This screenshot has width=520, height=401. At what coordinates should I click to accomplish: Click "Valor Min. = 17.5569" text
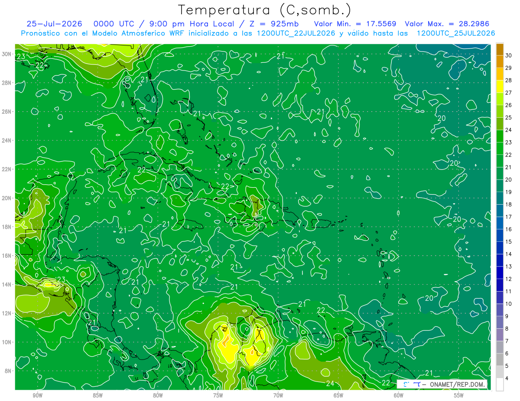(355, 24)
